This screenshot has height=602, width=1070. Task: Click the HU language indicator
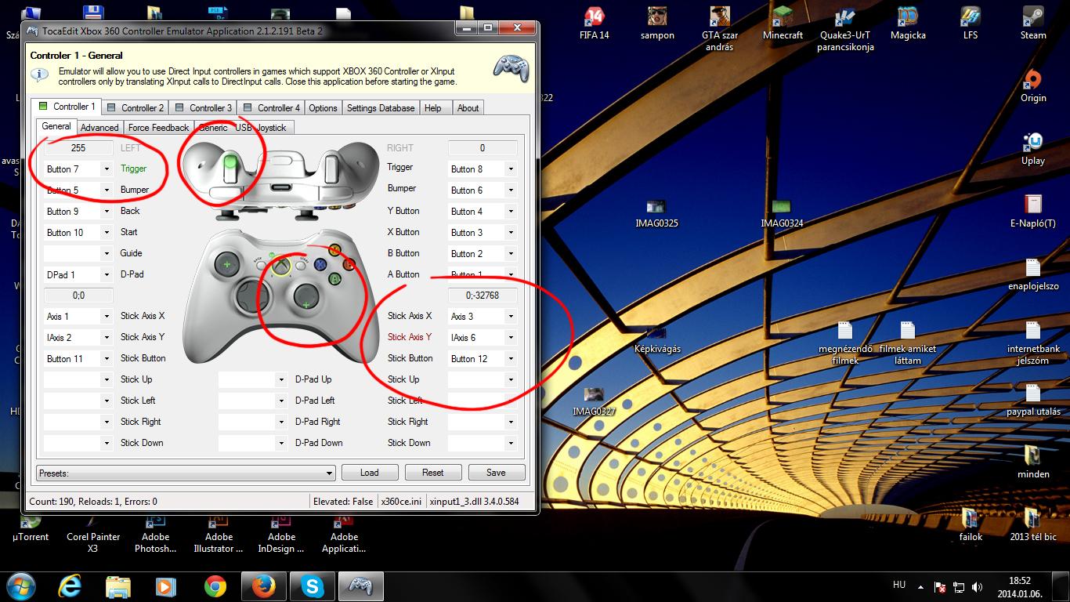tap(899, 585)
